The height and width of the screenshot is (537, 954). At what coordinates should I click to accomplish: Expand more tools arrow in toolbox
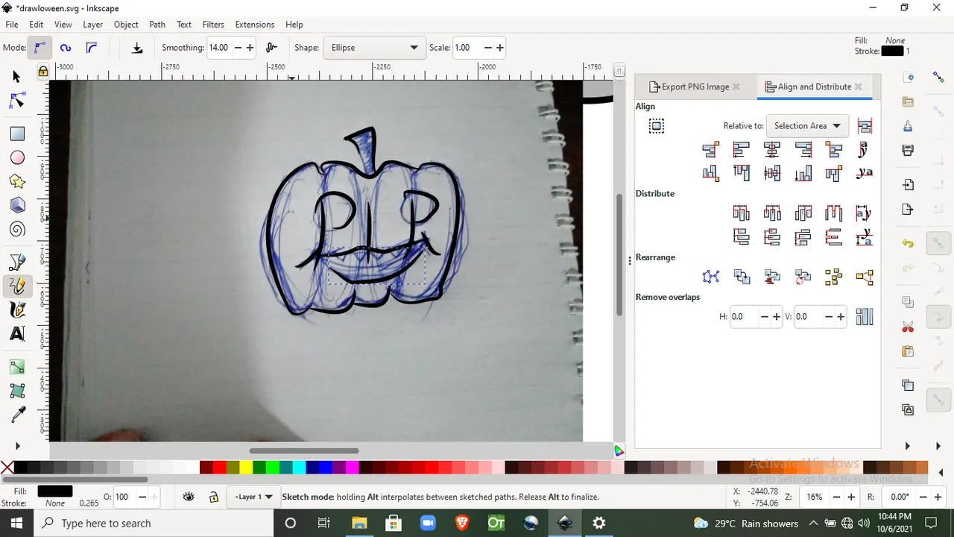(x=17, y=446)
